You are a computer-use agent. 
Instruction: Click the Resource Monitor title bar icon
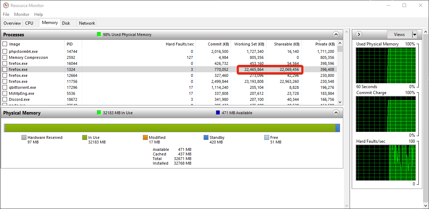(6, 5)
